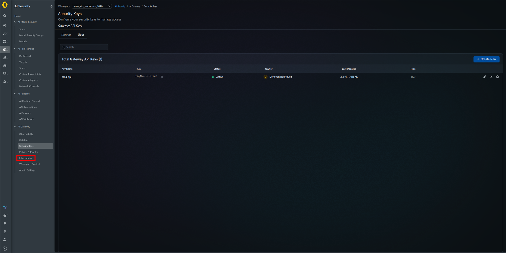The width and height of the screenshot is (506, 253).
Task: Open Custom Adapters
Action: (28, 80)
